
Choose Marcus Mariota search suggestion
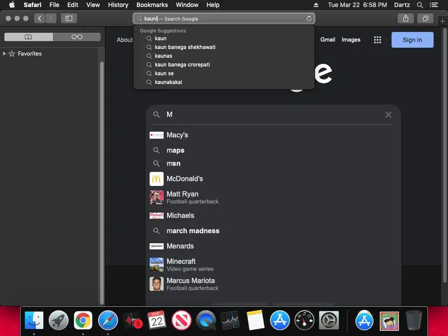273,284
